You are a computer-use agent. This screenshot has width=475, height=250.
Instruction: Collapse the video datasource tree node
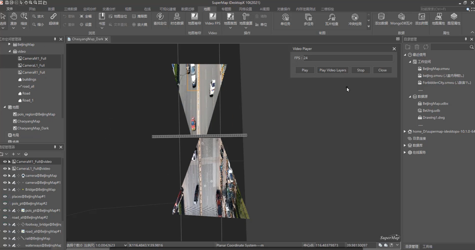tap(9, 51)
